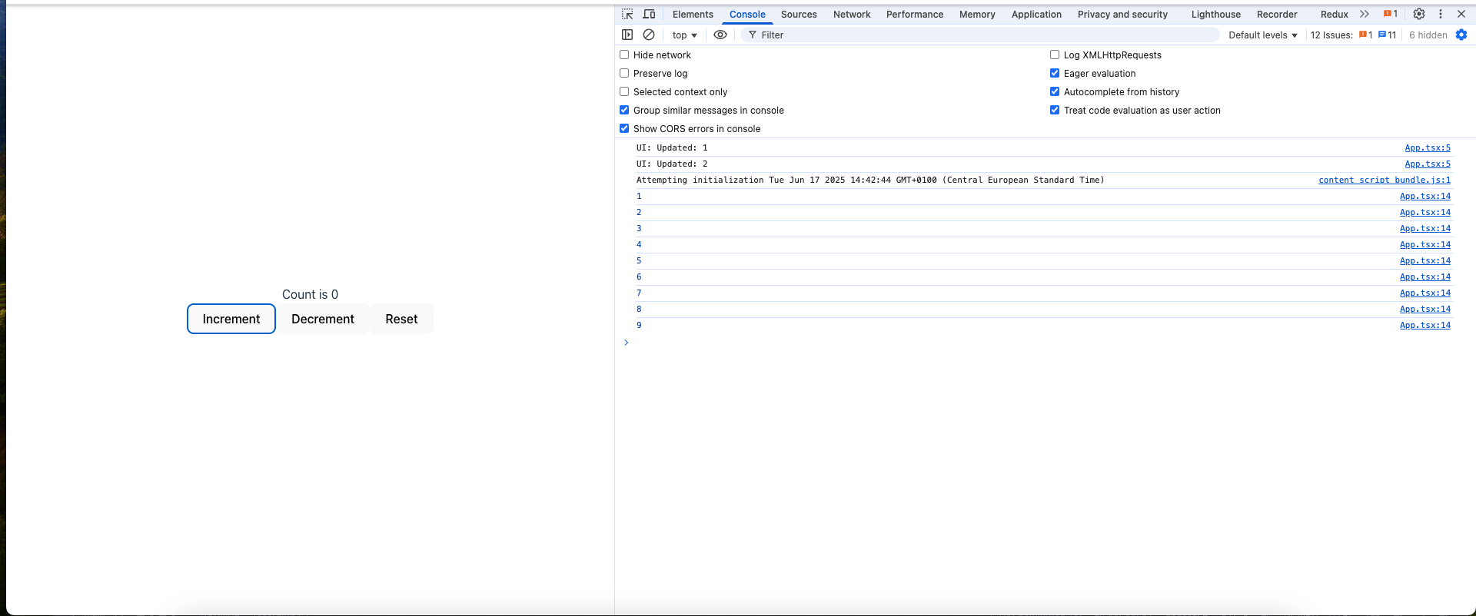Open the Elements tab
Viewport: 1476px width, 616px height.
[x=693, y=14]
